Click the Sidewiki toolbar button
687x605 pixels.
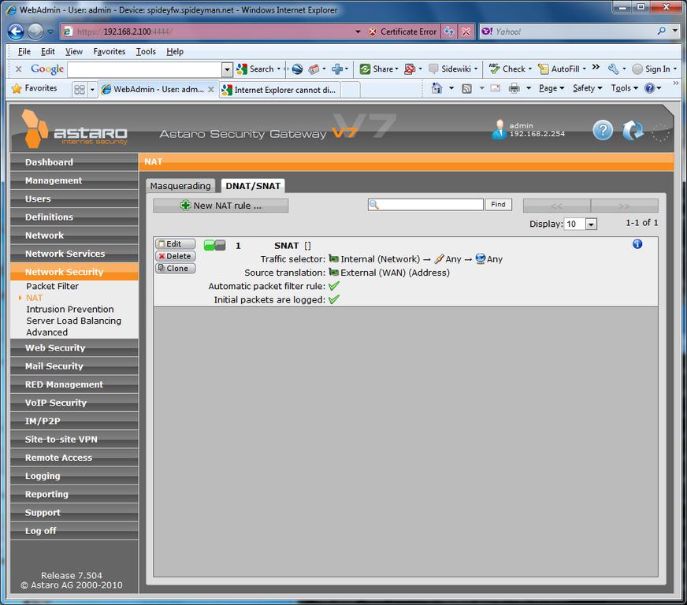pyautogui.click(x=452, y=69)
